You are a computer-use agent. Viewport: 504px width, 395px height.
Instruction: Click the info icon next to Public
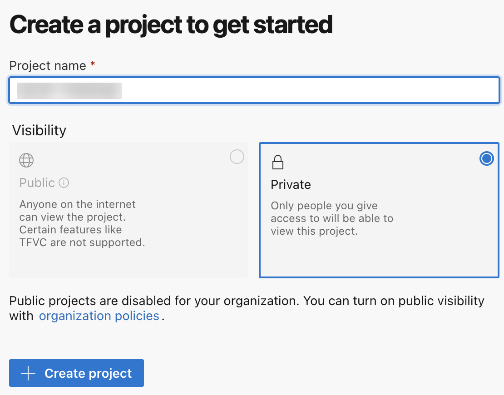click(x=64, y=183)
